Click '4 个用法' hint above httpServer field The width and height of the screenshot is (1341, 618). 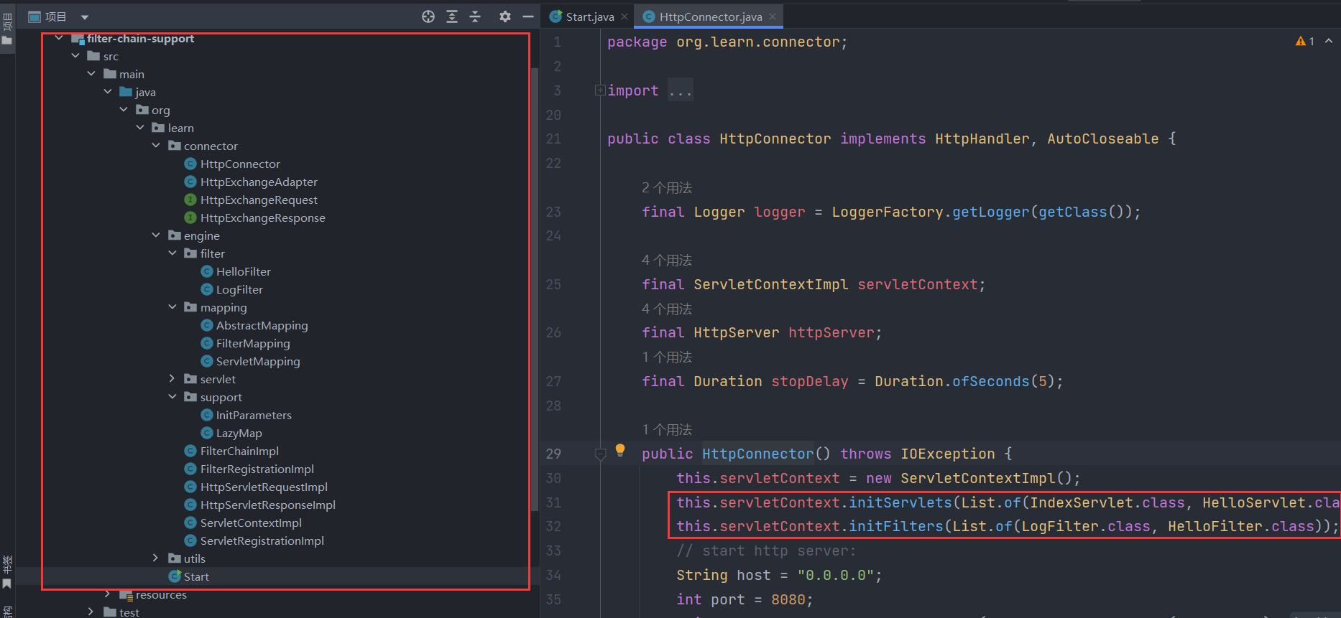coord(667,309)
